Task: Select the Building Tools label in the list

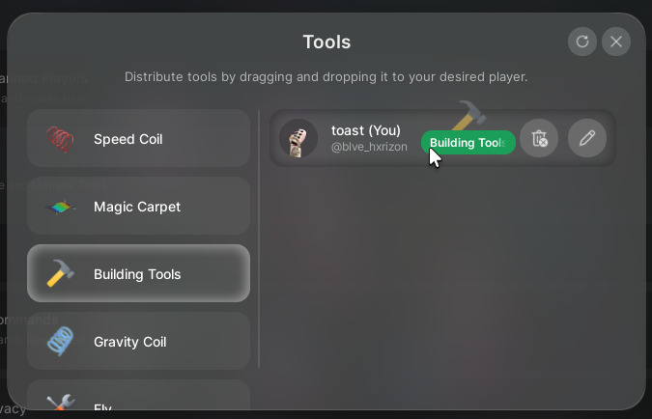Action: coord(137,274)
